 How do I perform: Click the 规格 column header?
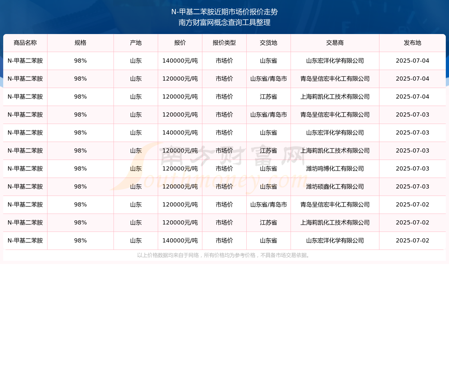click(x=80, y=43)
